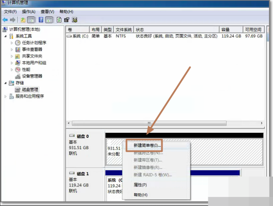Click the blue Help question mark icon
The height and width of the screenshot is (206, 273).
click(41, 20)
